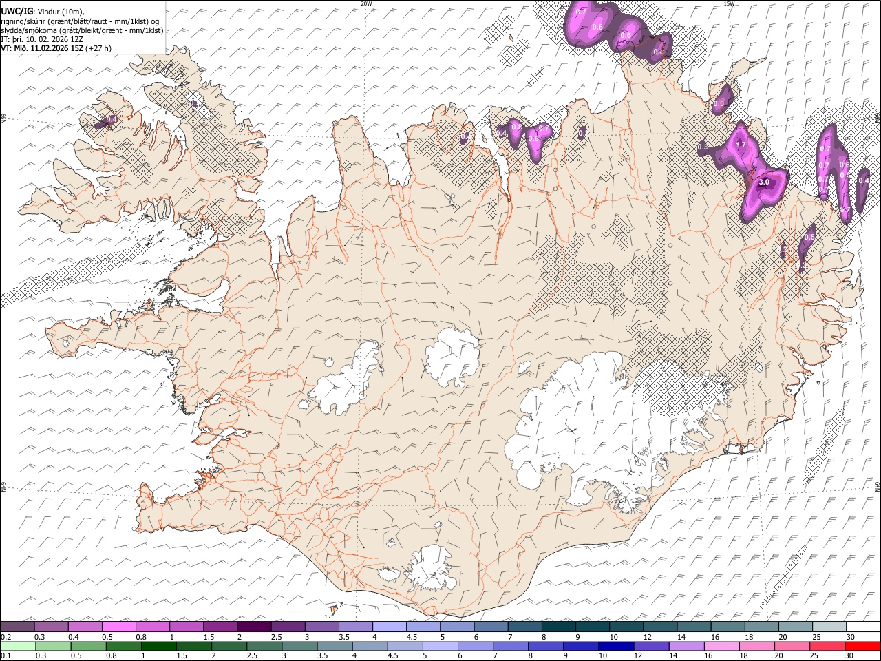This screenshot has width=881, height=661.
Task: Select the valid time 'VT: Mið. 11.02.2026 15Z (+27 h)'
Action: click(x=56, y=48)
